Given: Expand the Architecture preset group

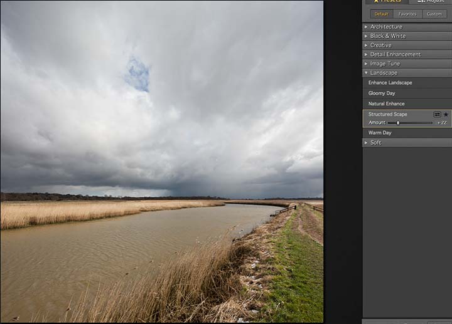Looking at the screenshot, I should 407,27.
